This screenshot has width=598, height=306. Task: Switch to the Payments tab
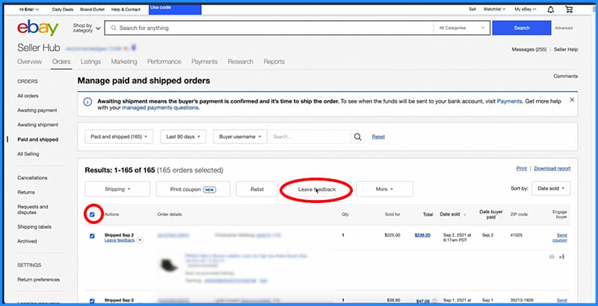point(204,62)
